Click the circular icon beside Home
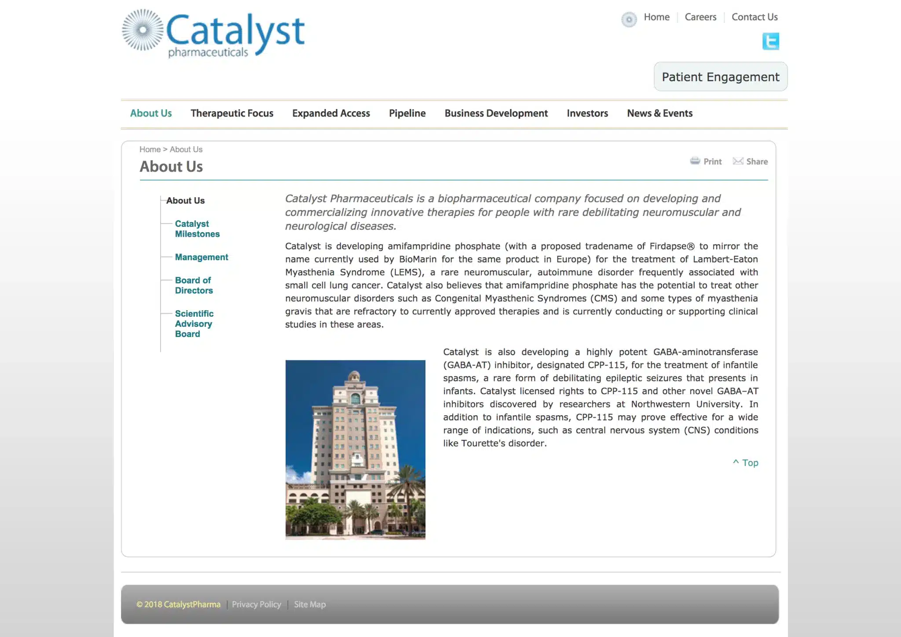The height and width of the screenshot is (637, 901). (629, 19)
